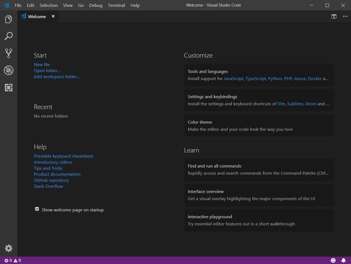Click the errors and warnings status indicator
The width and height of the screenshot is (351, 264).
[13, 260]
